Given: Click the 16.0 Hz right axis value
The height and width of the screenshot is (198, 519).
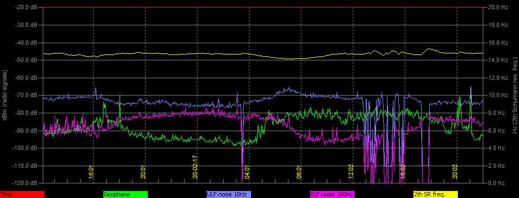Looking at the screenshot, I should point(498,43).
